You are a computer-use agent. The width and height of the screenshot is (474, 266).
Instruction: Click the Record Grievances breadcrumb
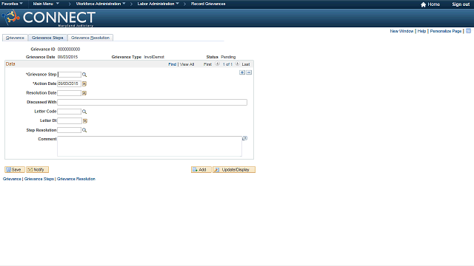click(208, 4)
